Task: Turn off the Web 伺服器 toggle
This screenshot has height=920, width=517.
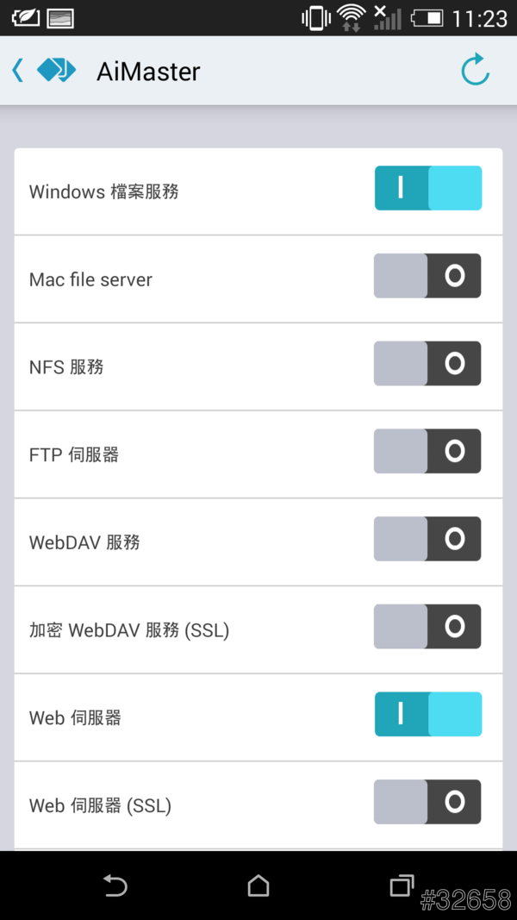Action: pos(427,715)
